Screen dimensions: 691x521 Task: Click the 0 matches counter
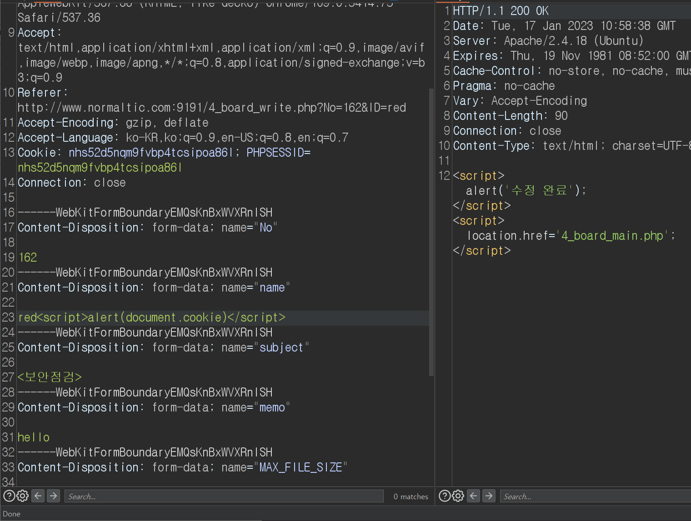(x=411, y=496)
